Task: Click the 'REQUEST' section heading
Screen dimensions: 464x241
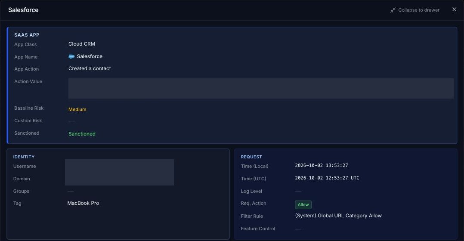Action: click(x=251, y=157)
